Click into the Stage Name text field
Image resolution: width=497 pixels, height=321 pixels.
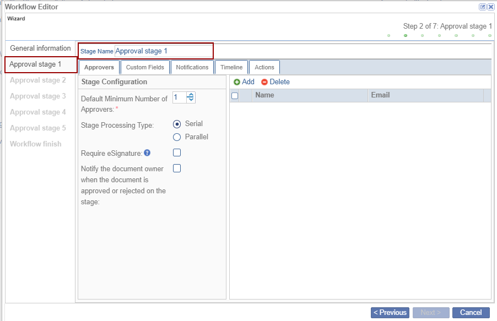click(x=163, y=51)
